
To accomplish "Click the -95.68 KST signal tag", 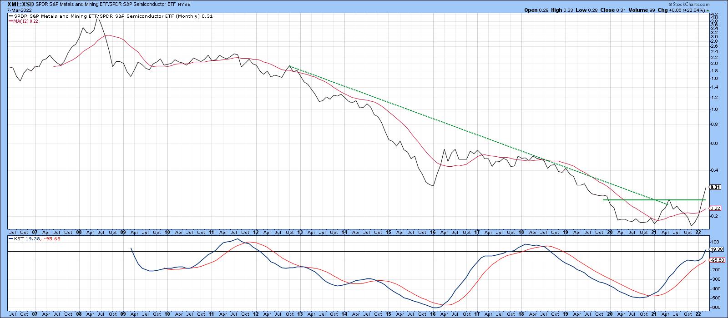I will [x=715, y=260].
